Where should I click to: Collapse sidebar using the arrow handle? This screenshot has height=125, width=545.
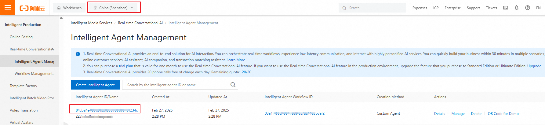coord(66,123)
